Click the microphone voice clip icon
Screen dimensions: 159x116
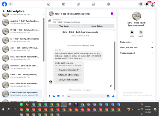point(49,96)
